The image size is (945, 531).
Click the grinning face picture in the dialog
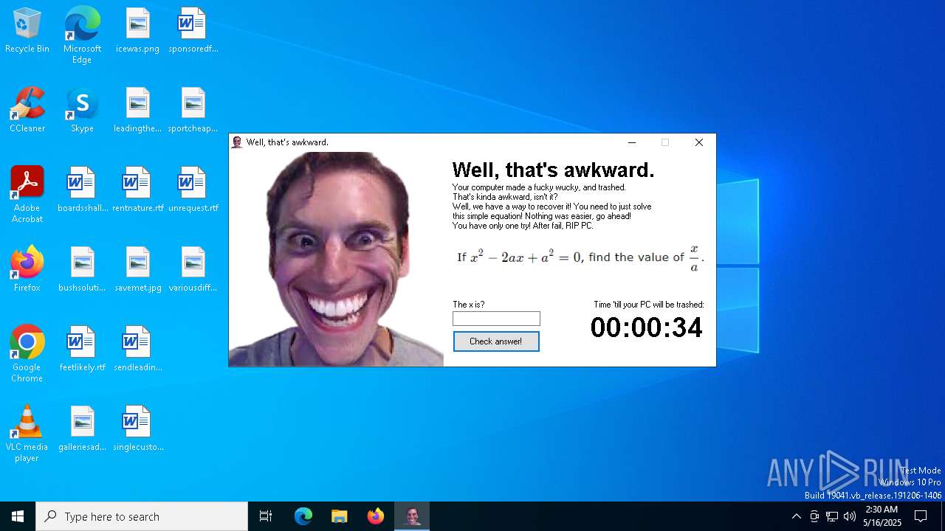tap(336, 259)
